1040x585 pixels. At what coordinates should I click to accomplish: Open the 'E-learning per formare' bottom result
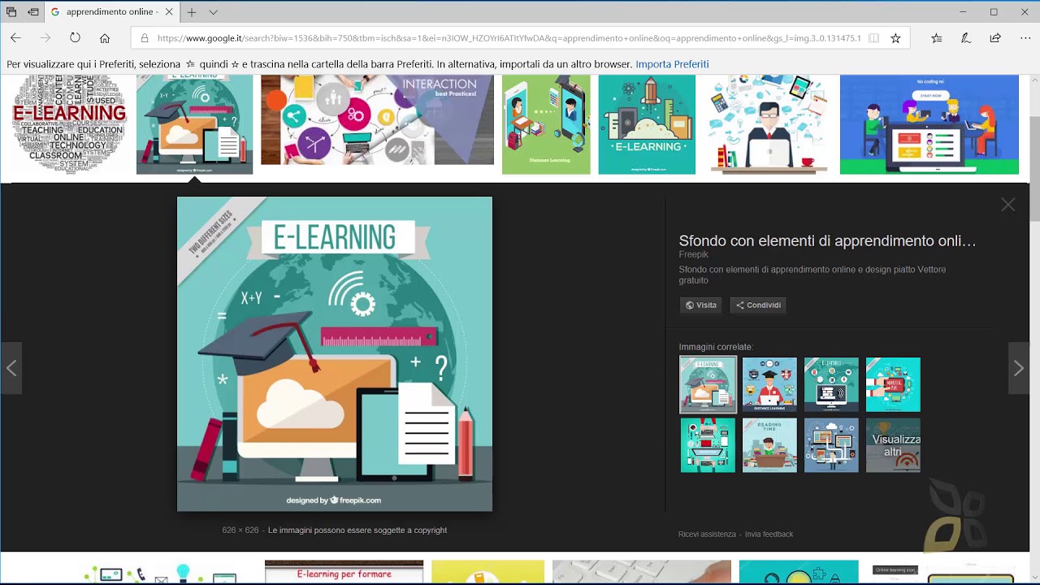(344, 572)
